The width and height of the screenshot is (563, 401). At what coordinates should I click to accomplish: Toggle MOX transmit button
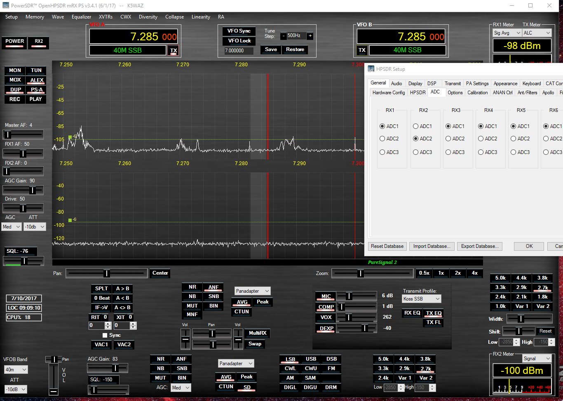(15, 80)
